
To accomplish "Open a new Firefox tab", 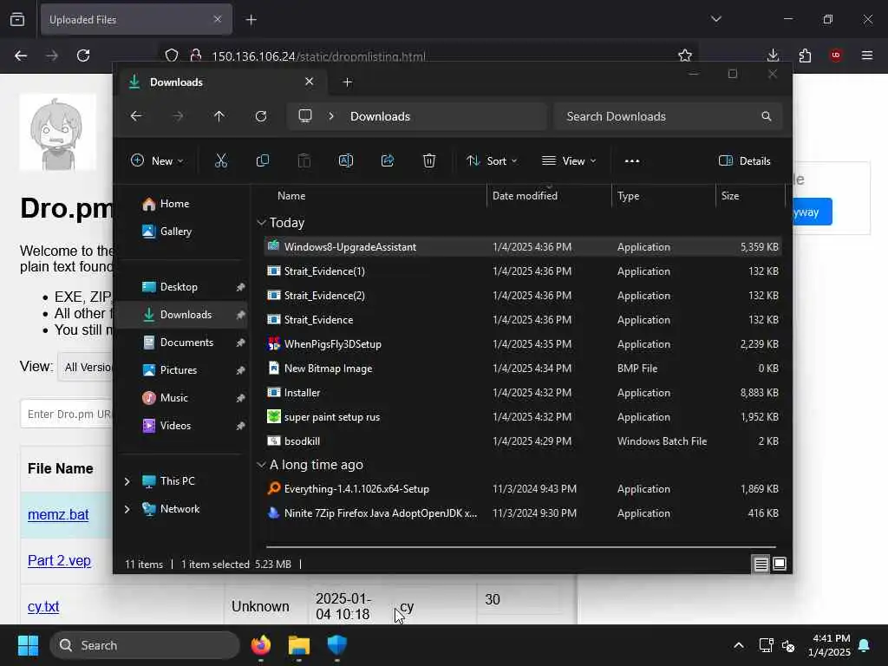I will point(251,20).
